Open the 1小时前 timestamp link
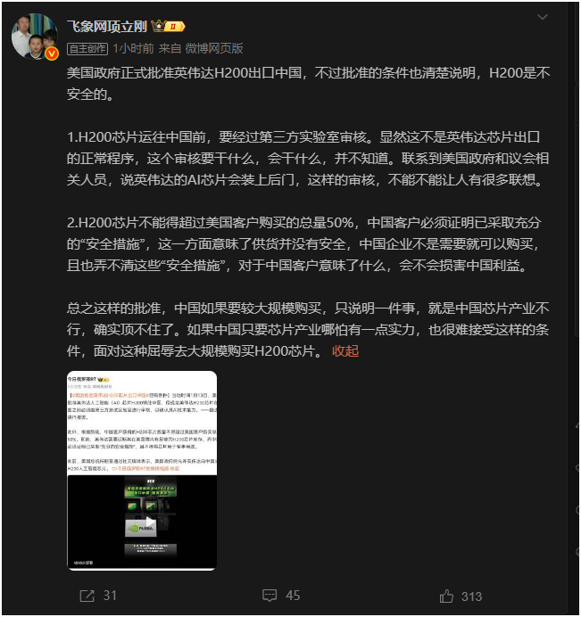 (x=133, y=48)
